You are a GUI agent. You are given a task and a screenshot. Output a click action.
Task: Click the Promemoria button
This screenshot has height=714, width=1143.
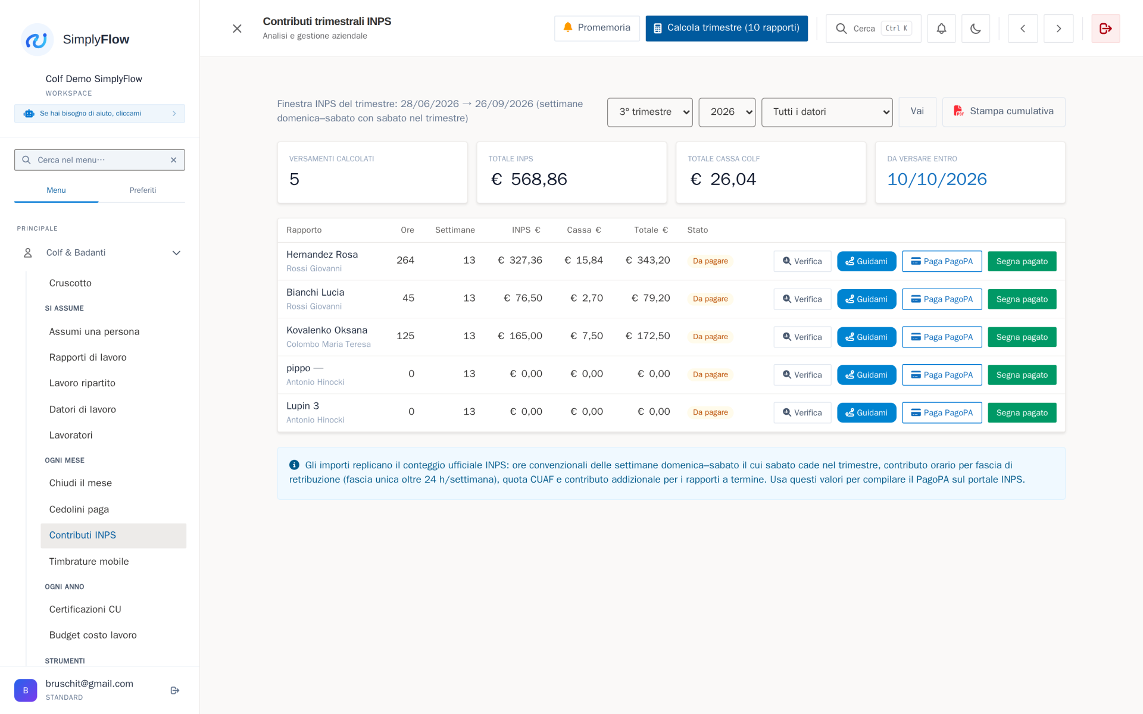click(597, 28)
